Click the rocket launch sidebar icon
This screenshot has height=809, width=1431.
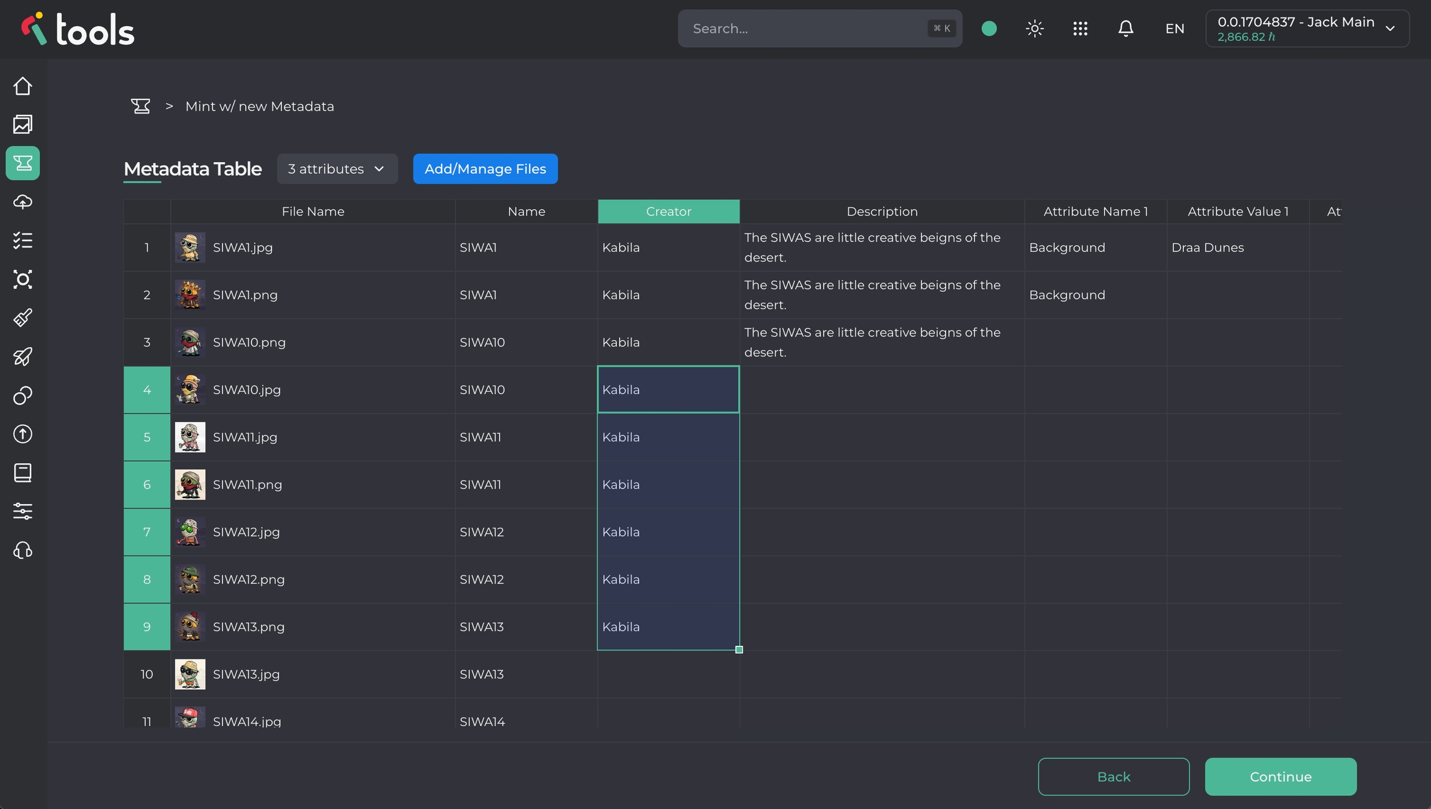23,356
